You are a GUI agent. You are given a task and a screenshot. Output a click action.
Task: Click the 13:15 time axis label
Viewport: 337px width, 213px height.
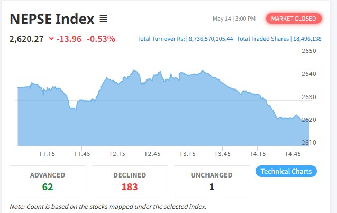pos(187,154)
